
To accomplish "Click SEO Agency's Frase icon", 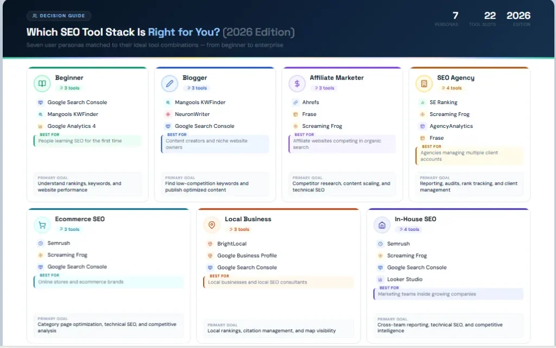I will [422, 138].
